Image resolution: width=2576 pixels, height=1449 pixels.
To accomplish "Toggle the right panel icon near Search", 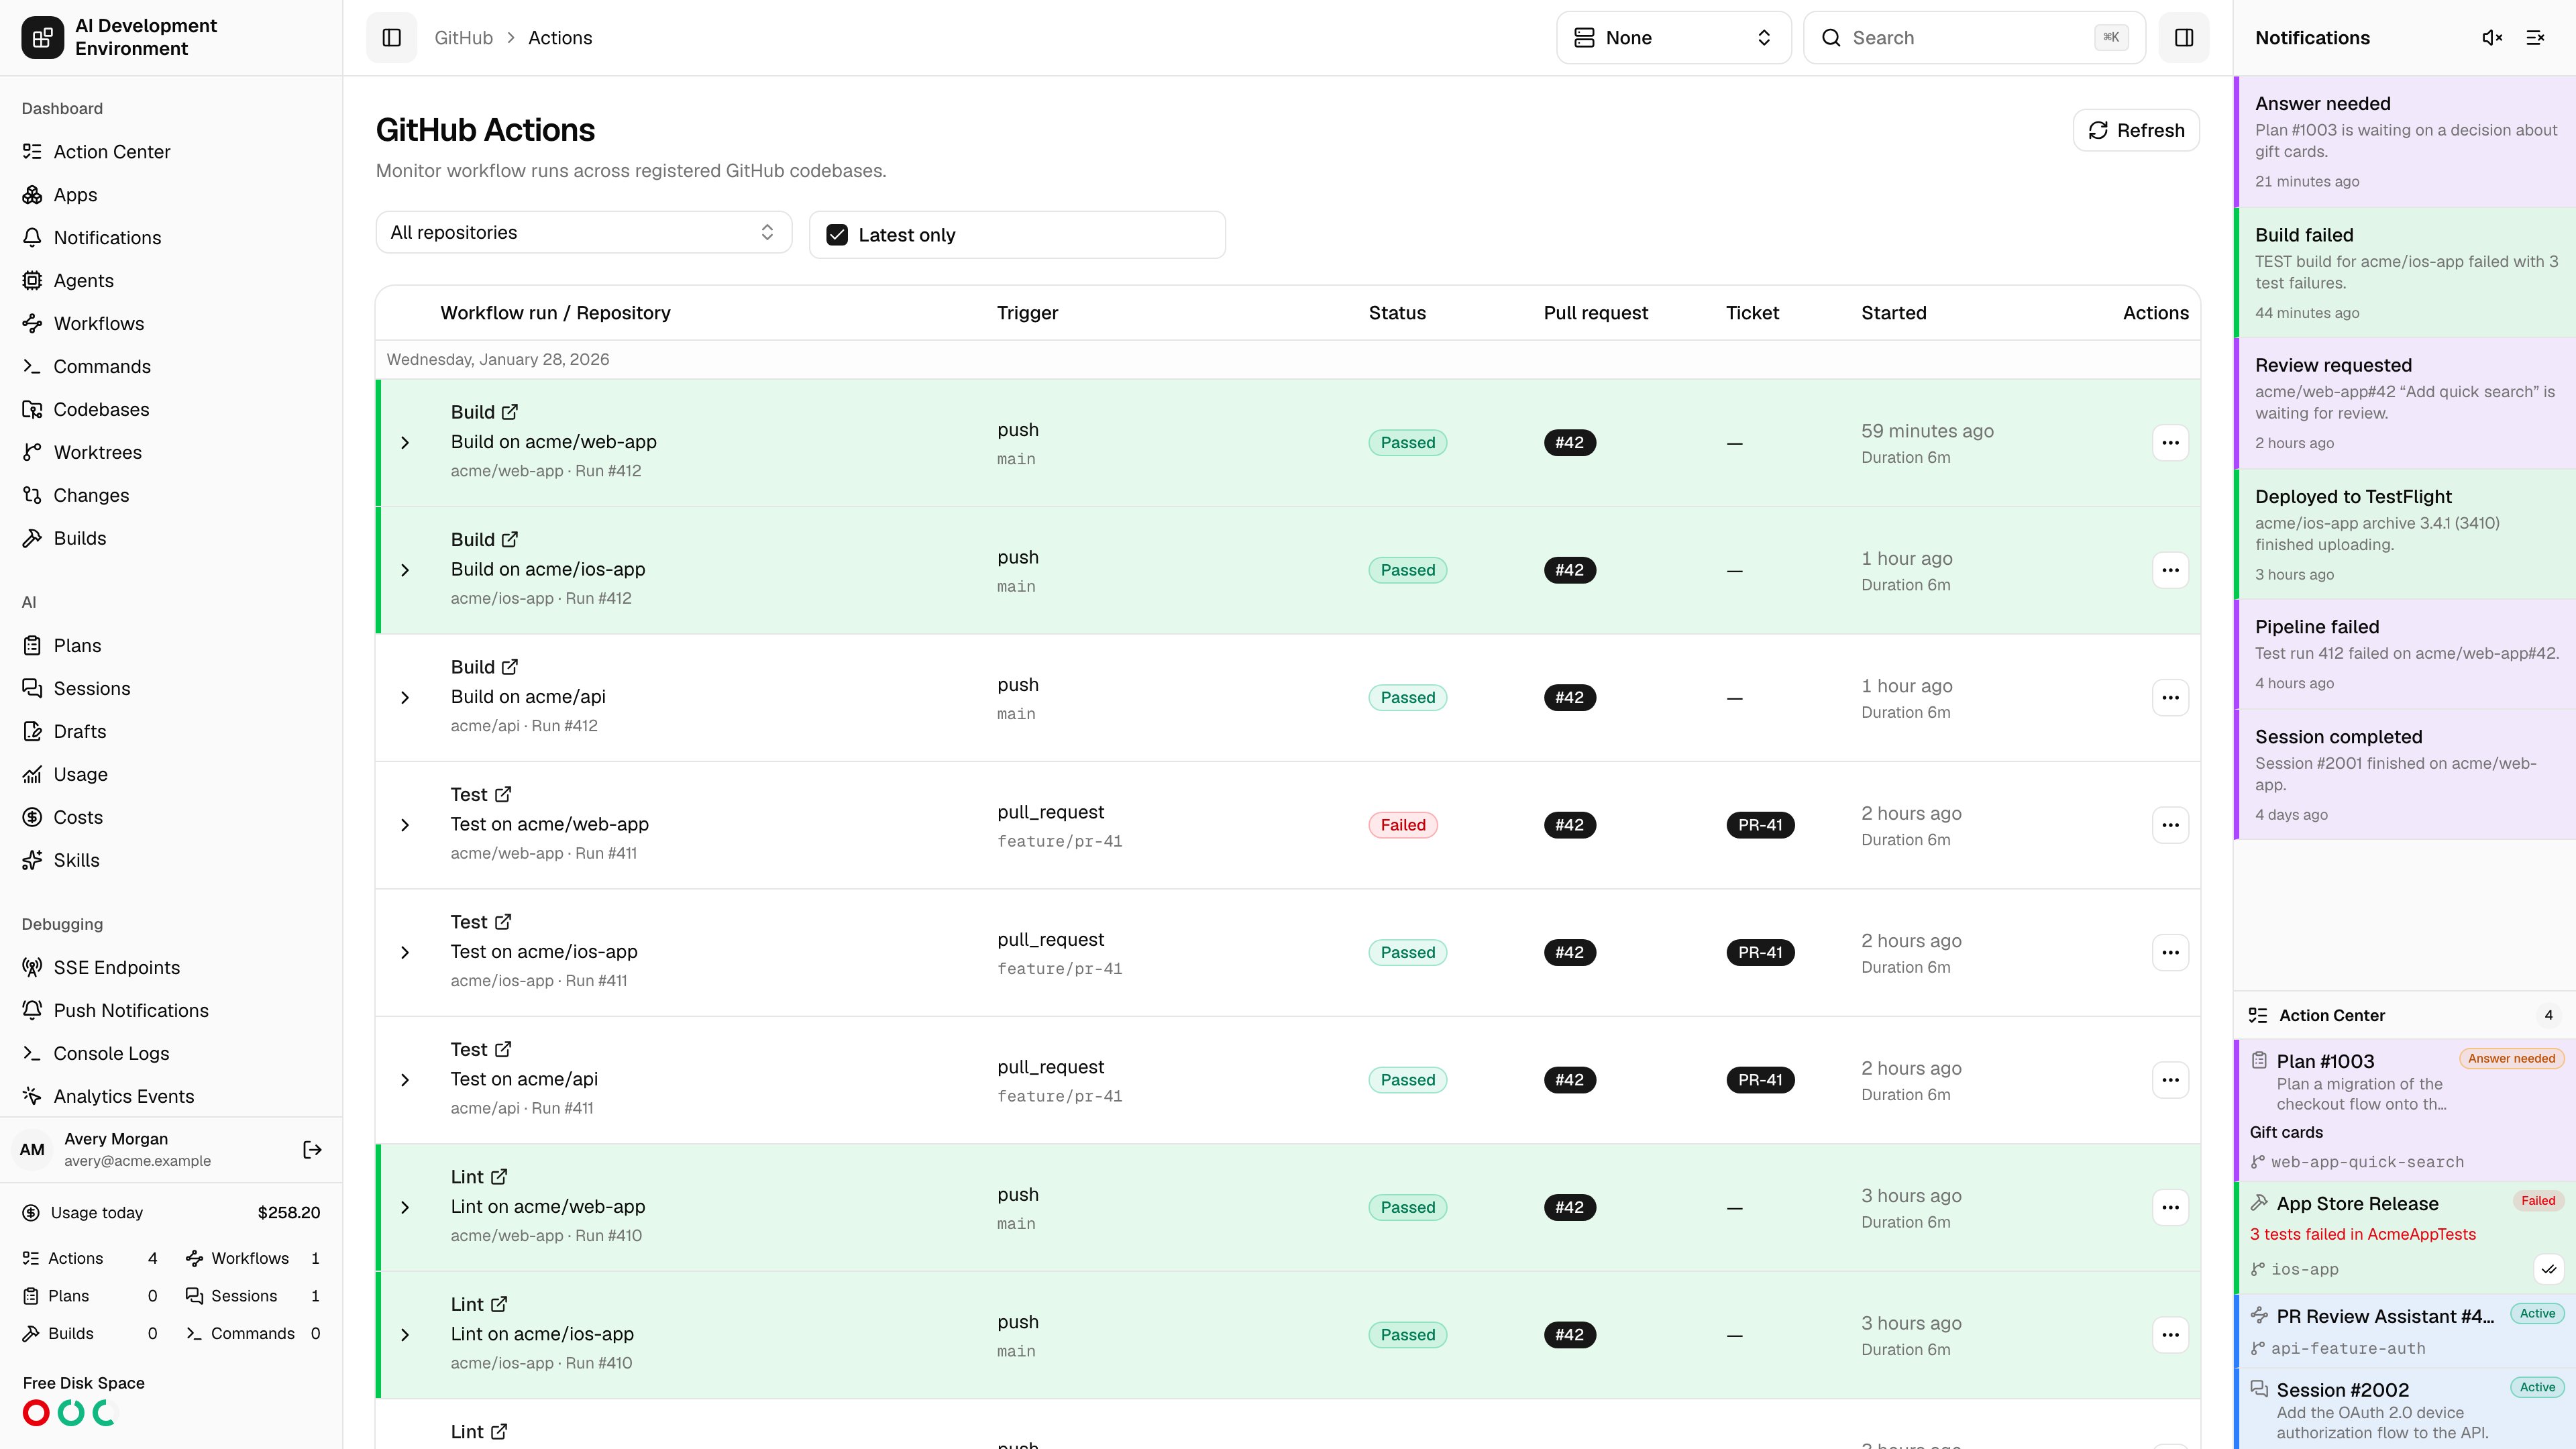I will [2184, 38].
